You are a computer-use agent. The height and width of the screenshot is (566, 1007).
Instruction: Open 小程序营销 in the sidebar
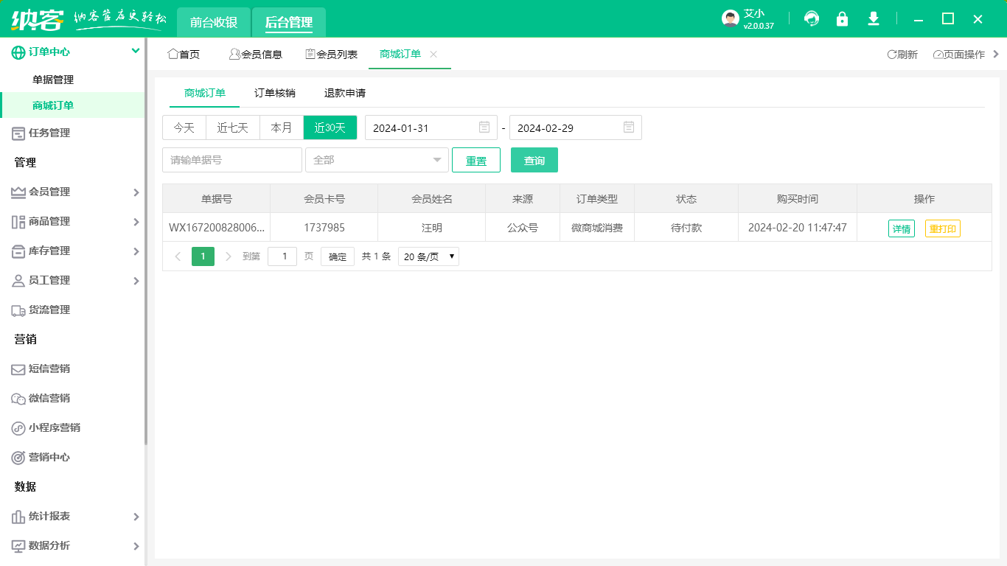click(x=56, y=427)
